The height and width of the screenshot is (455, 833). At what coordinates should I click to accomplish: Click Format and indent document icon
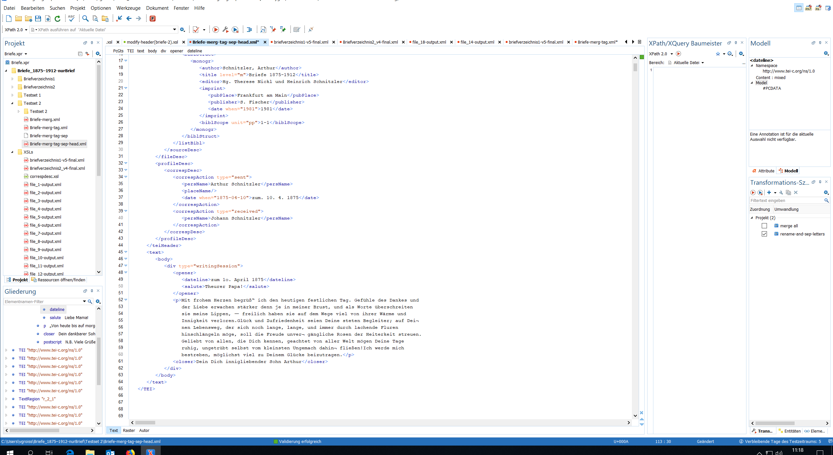coord(249,30)
